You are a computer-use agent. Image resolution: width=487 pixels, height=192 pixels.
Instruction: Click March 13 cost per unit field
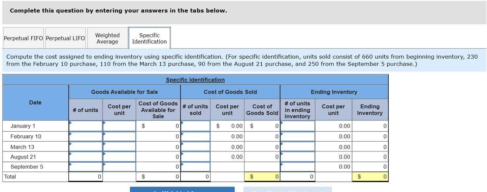pyautogui.click(x=119, y=147)
